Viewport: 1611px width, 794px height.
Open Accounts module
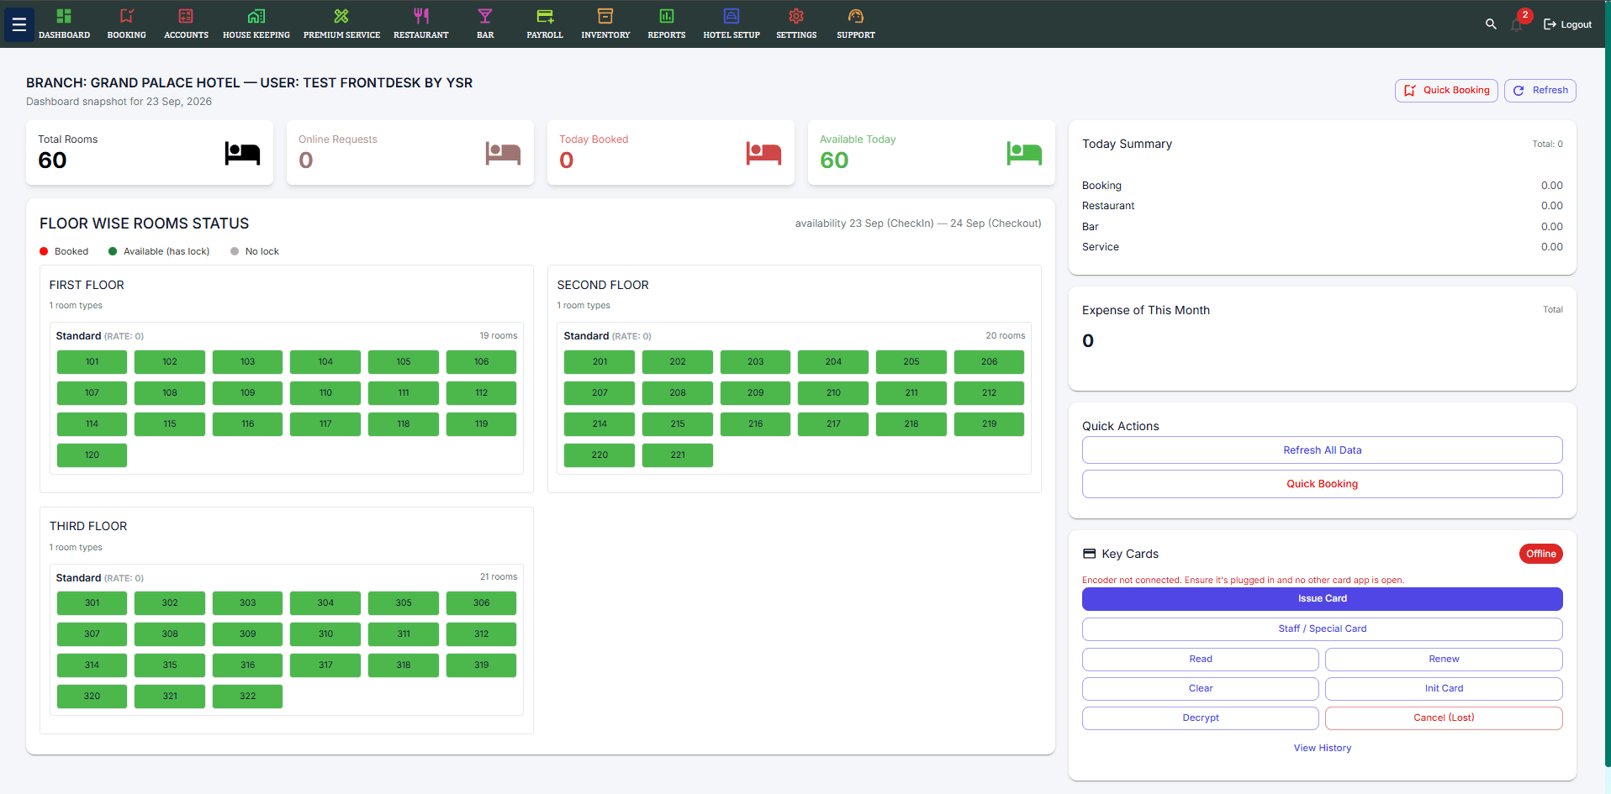pyautogui.click(x=186, y=24)
